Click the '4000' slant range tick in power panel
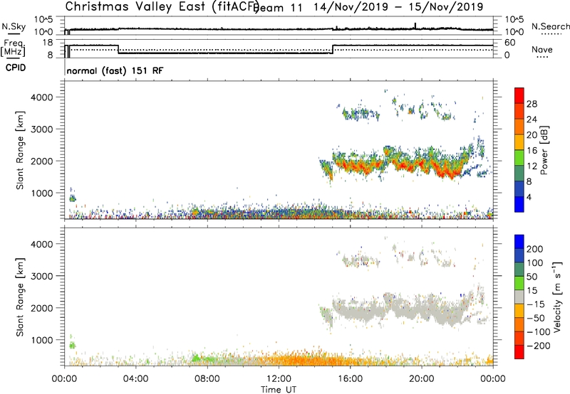 pos(41,97)
